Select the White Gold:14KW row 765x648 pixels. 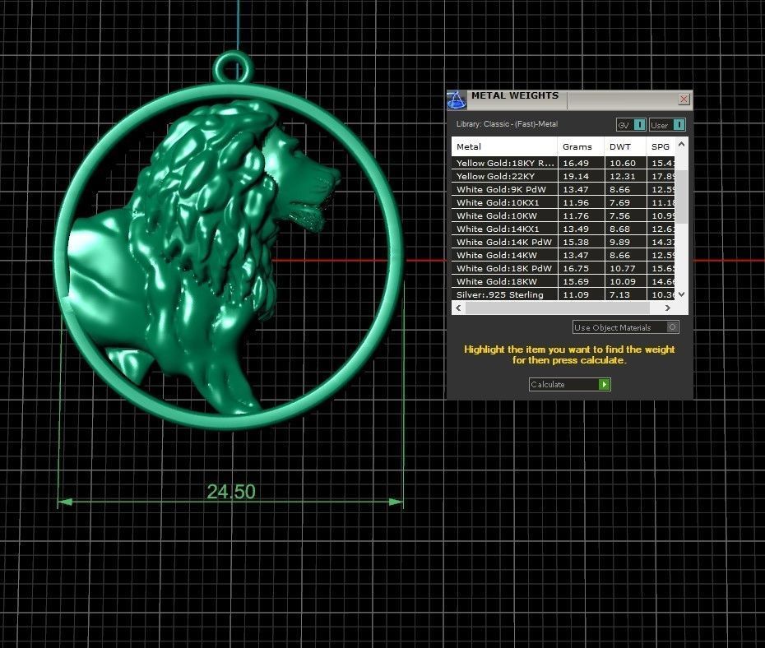(x=563, y=255)
